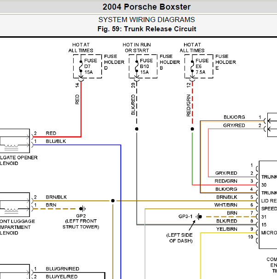277x279 pixels.
Task: Click "Fig. 59: Trunk Release Circuit" caption
Action: click(x=147, y=29)
